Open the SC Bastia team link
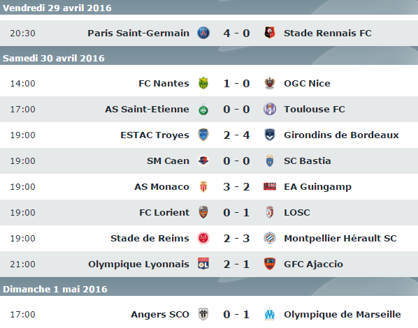Image resolution: width=418 pixels, height=328 pixels. [307, 161]
